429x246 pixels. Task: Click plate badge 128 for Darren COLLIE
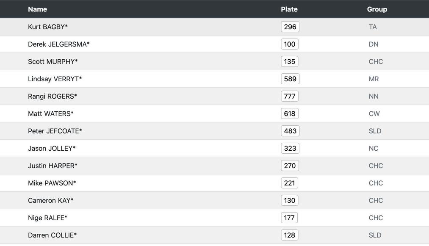point(290,235)
